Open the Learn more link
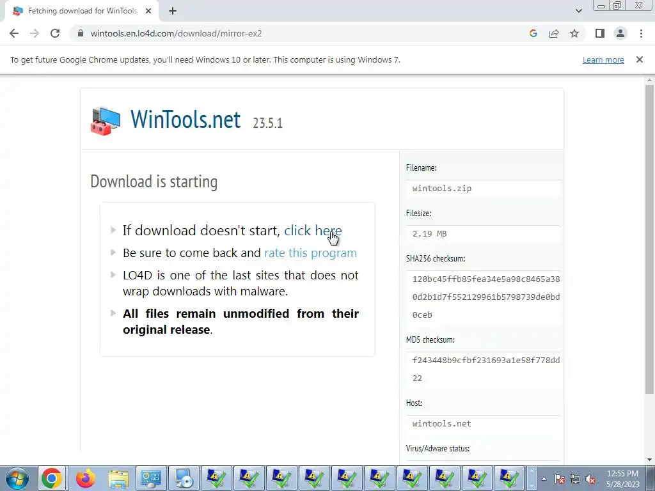Screen dimensions: 655x491 pos(603,59)
